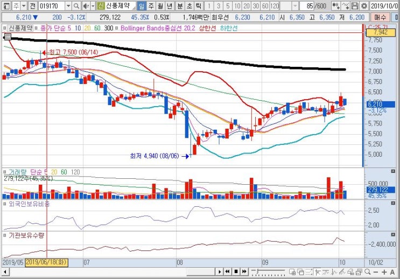Click the 60 interval button
Image resolution: width=400 pixels, height=279 pixels.
[265, 5]
